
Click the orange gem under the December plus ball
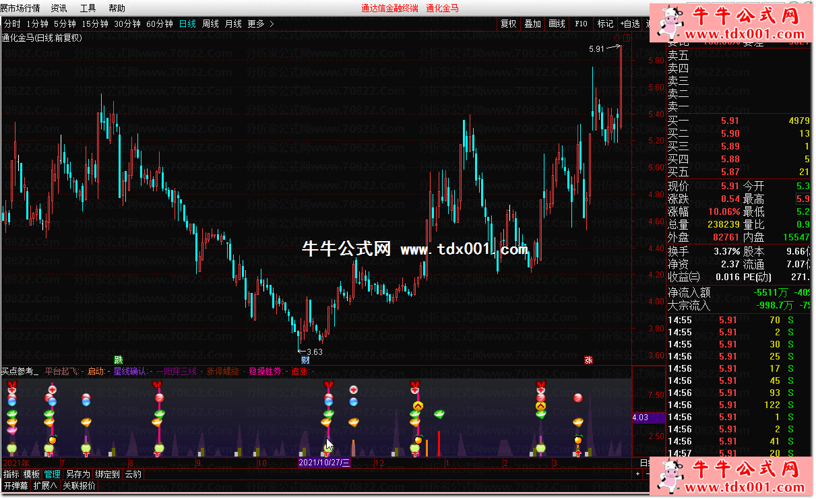(353, 422)
